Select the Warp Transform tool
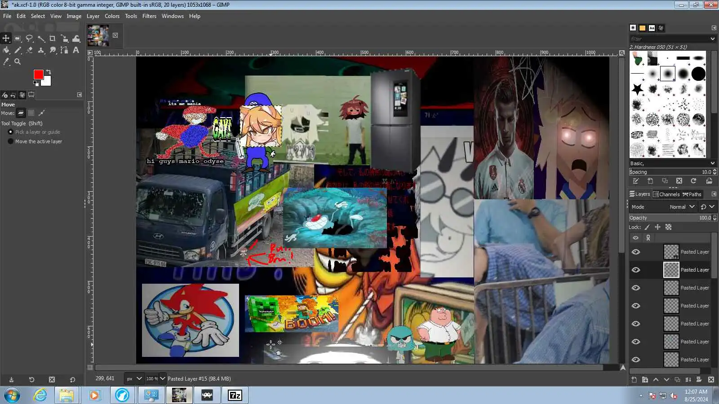The image size is (719, 404). click(76, 39)
